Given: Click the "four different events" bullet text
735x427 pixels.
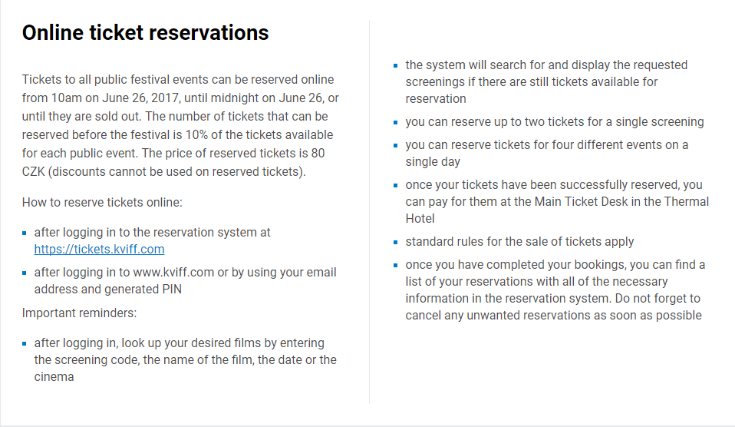Looking at the screenshot, I should (x=546, y=153).
